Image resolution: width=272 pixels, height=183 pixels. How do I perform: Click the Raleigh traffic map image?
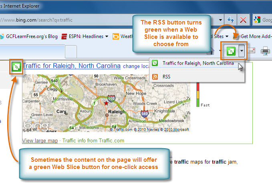tap(106, 102)
